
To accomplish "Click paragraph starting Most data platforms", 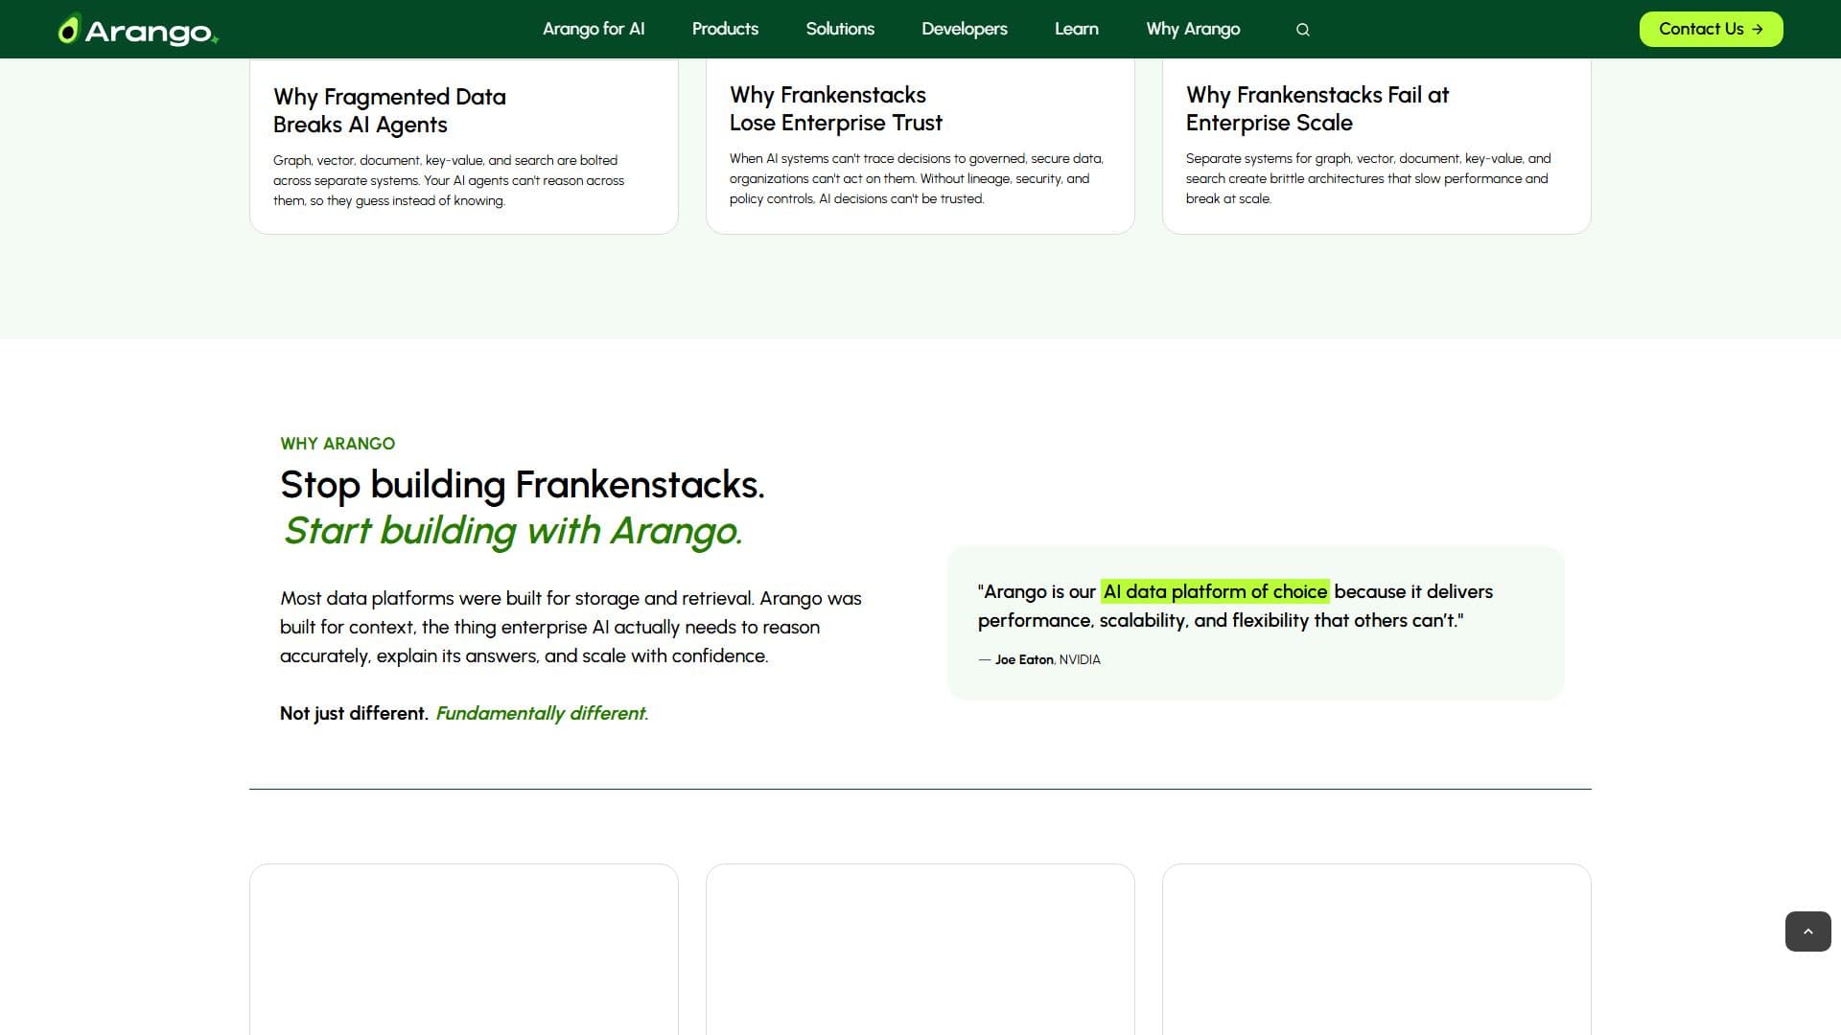I will pyautogui.click(x=571, y=627).
